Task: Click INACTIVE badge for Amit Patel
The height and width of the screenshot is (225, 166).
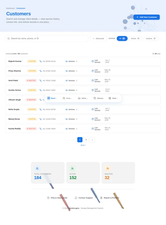Action: pos(31,80)
